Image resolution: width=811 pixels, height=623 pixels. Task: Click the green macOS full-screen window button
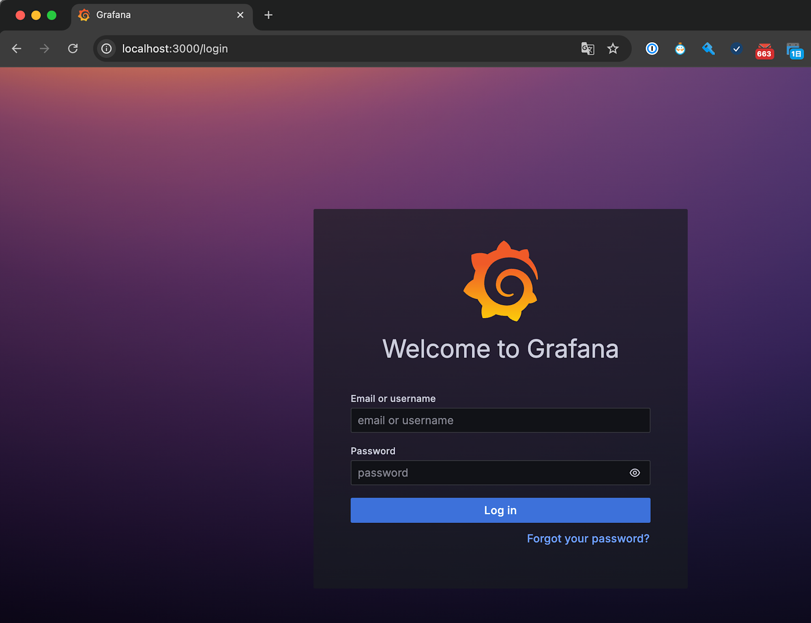tap(51, 15)
